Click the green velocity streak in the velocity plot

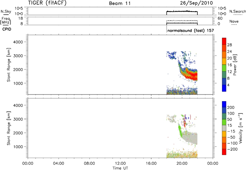tap(180, 131)
